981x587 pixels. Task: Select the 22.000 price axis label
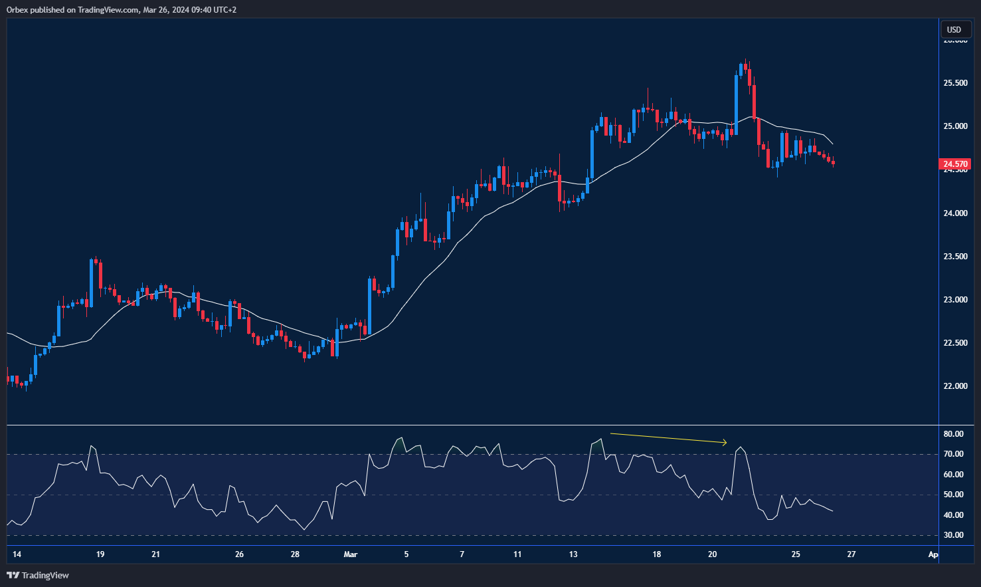(955, 386)
